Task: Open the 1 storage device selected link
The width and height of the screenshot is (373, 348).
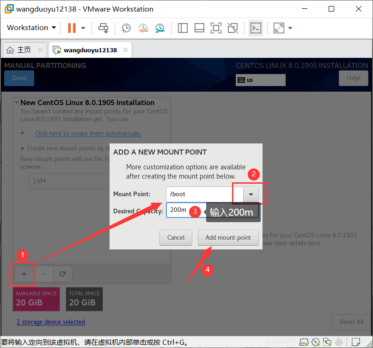Action: 51,322
